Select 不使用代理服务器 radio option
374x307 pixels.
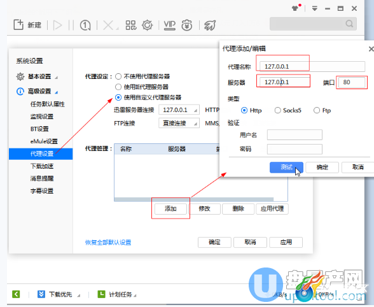coord(118,76)
